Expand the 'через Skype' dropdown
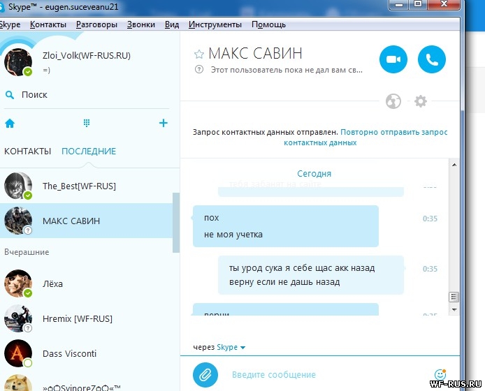Screen dimensions: 485x391 (231, 347)
